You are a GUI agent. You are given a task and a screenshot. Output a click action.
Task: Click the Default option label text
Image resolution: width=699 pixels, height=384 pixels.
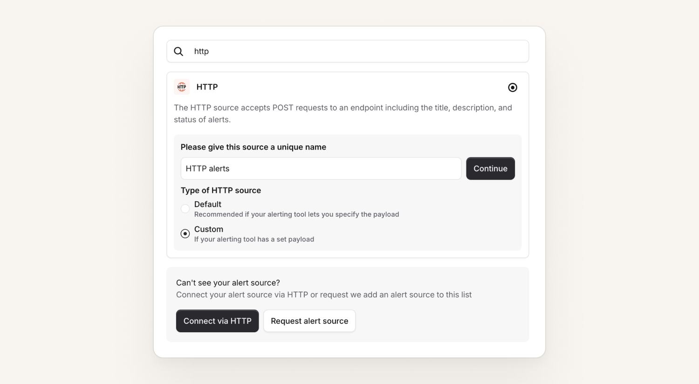208,204
